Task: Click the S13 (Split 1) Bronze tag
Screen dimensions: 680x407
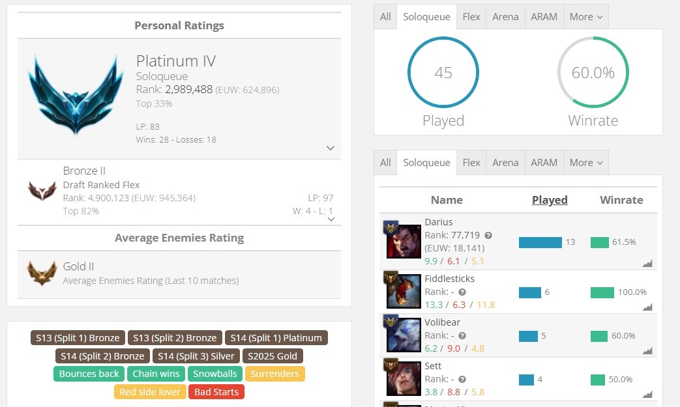Action: pos(78,338)
